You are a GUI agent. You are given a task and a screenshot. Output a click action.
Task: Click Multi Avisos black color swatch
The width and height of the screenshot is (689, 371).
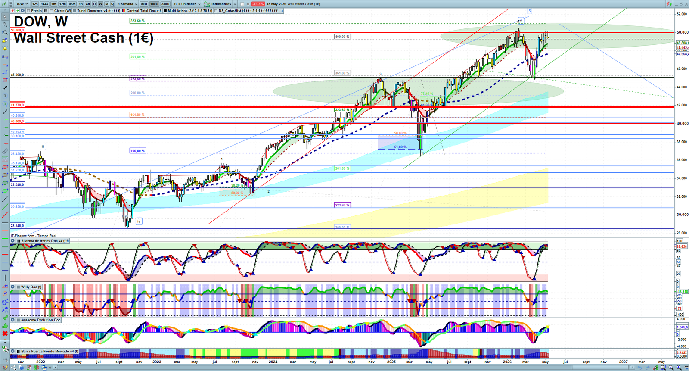pos(165,11)
